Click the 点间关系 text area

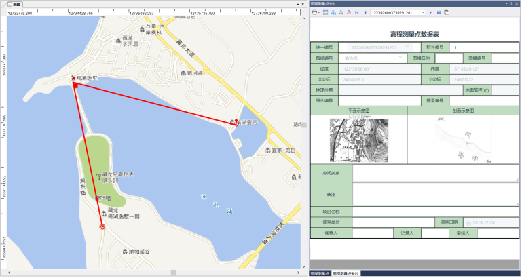[x=435, y=174]
